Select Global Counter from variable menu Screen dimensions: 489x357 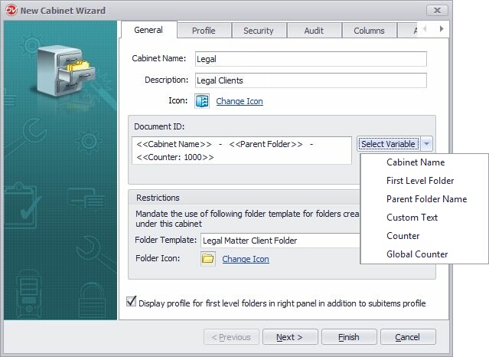coord(417,254)
